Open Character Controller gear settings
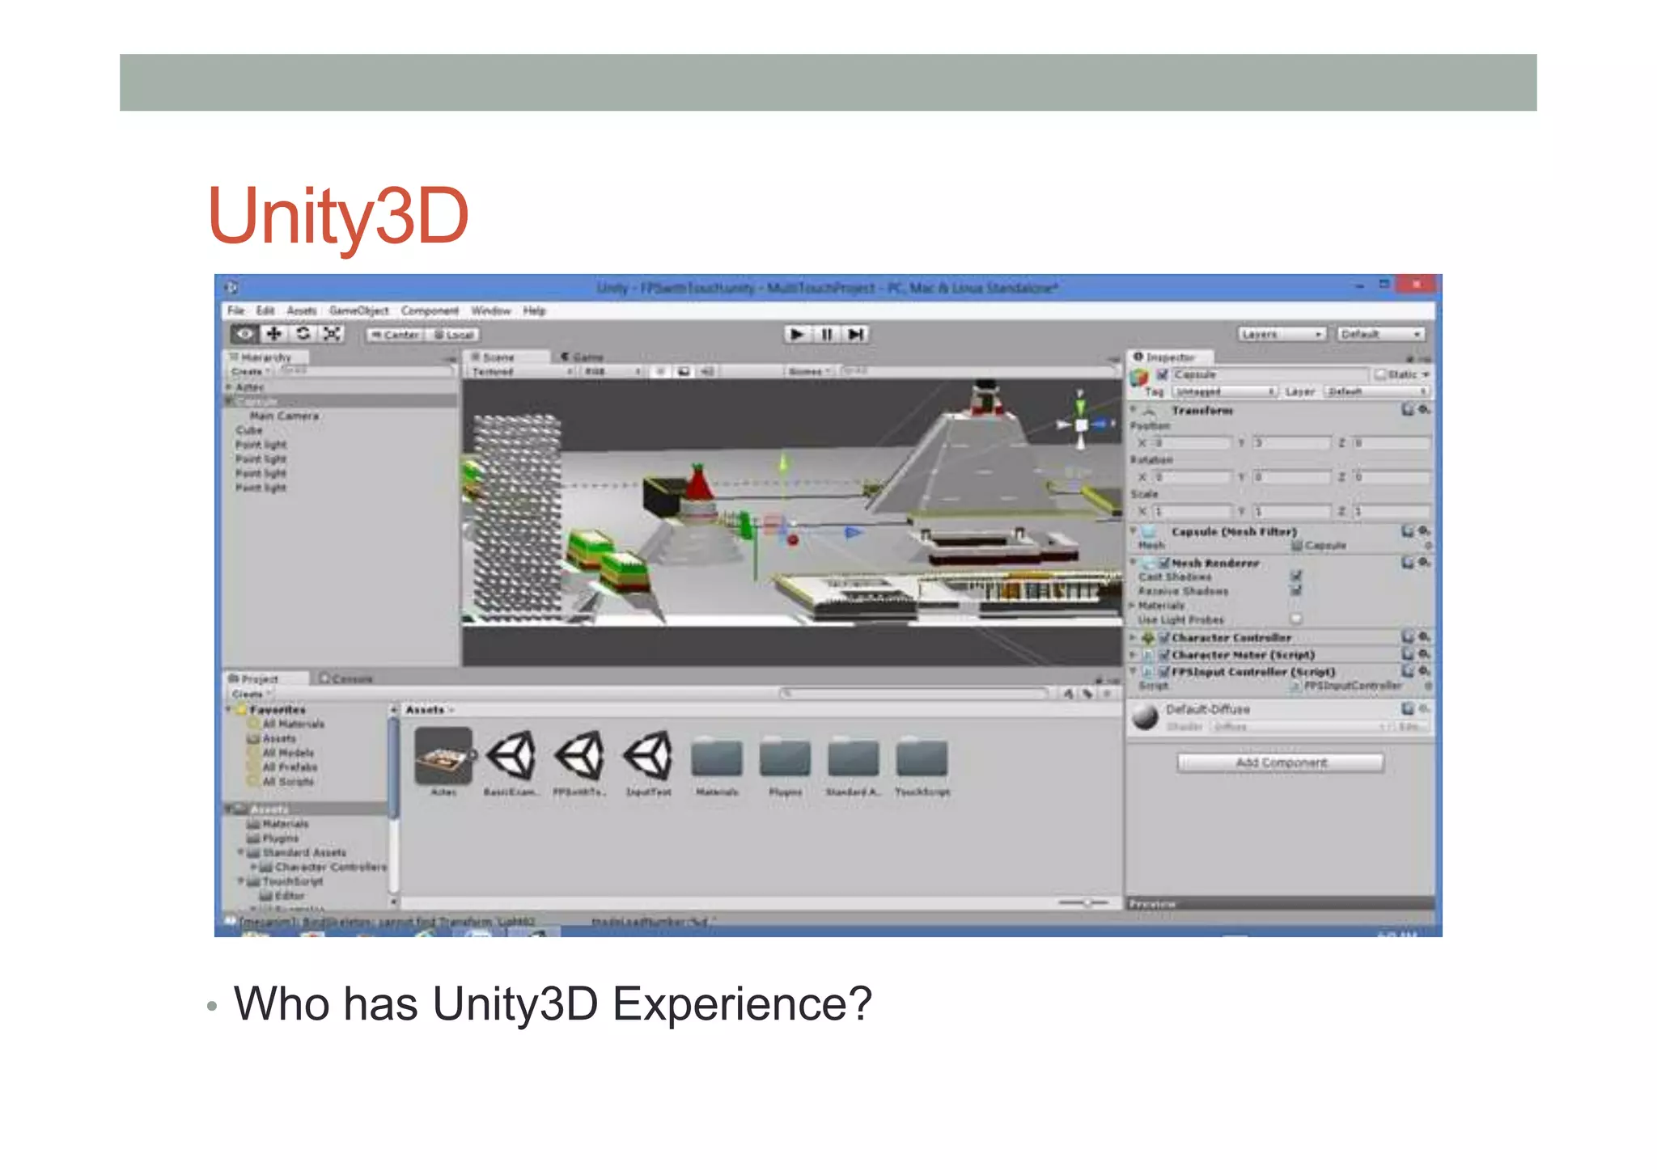The image size is (1657, 1170). tap(1424, 637)
